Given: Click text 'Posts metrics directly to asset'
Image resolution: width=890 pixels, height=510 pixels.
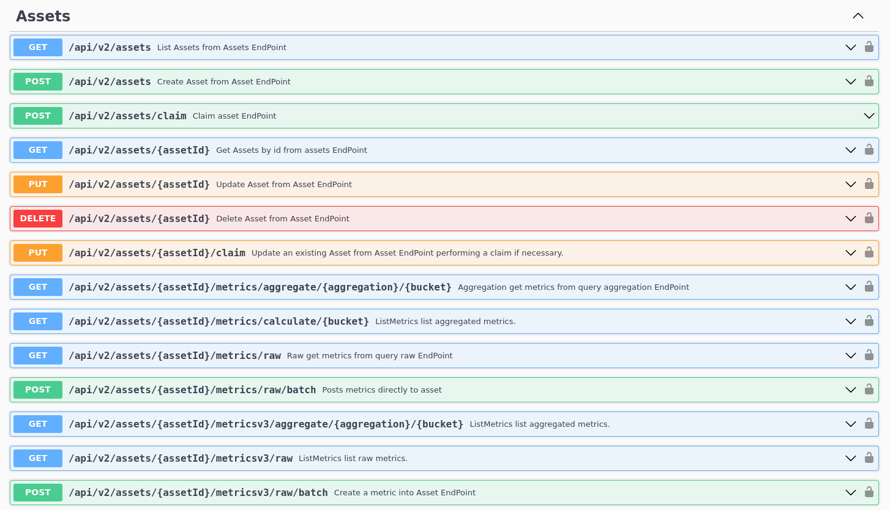Looking at the screenshot, I should (x=382, y=390).
